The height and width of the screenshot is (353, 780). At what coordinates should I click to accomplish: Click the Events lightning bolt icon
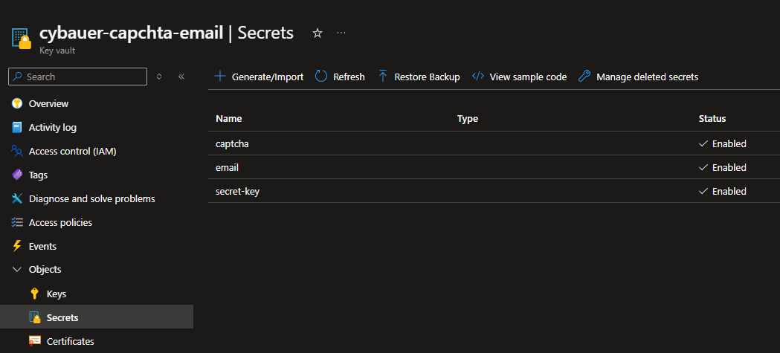(x=17, y=246)
